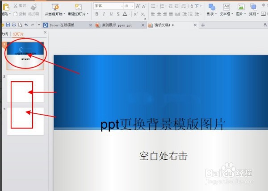Close the slide thumbnail pane
Viewport: 268px width, 191px height.
45,33
